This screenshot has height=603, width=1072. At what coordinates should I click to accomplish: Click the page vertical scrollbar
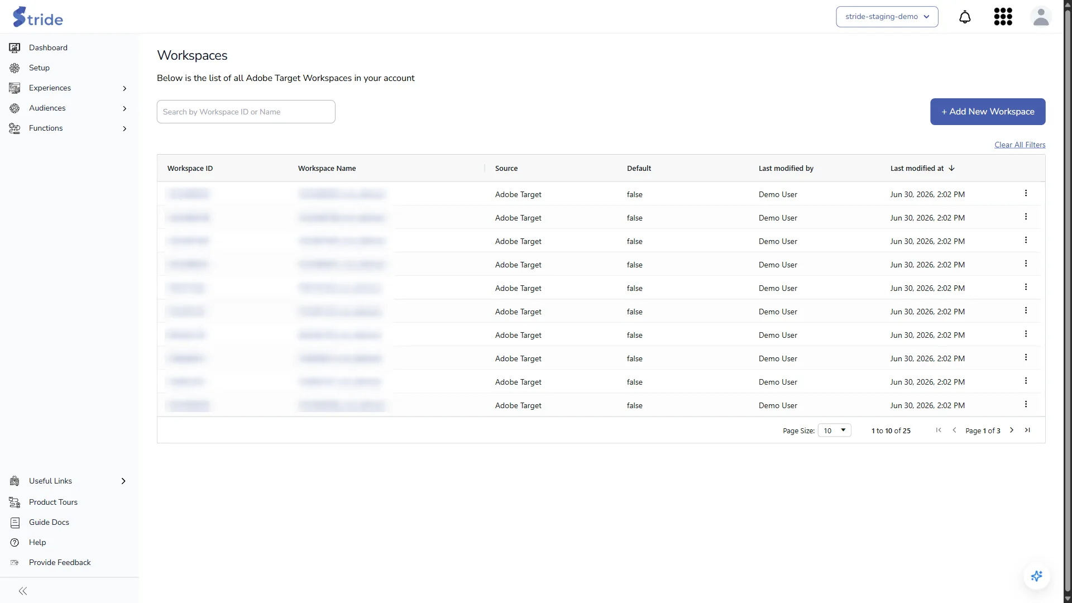coord(1068,301)
